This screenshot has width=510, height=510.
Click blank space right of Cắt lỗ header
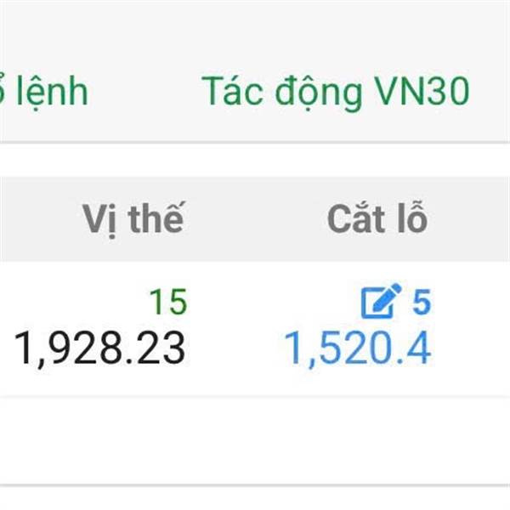(x=468, y=218)
